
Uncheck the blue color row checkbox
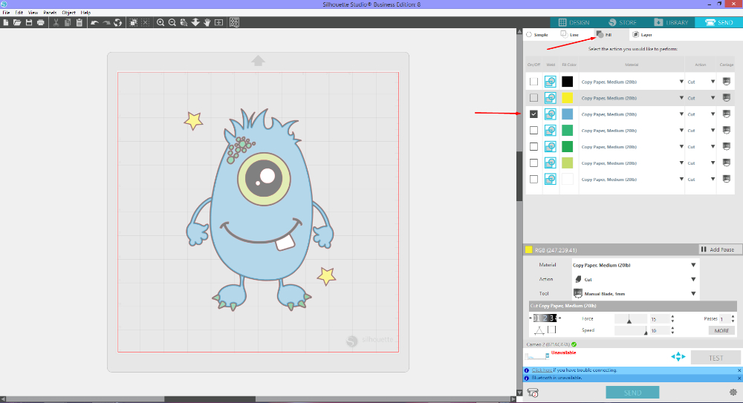533,114
